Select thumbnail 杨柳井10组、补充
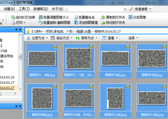The width and height of the screenshot is (168, 119). click(x=79, y=101)
